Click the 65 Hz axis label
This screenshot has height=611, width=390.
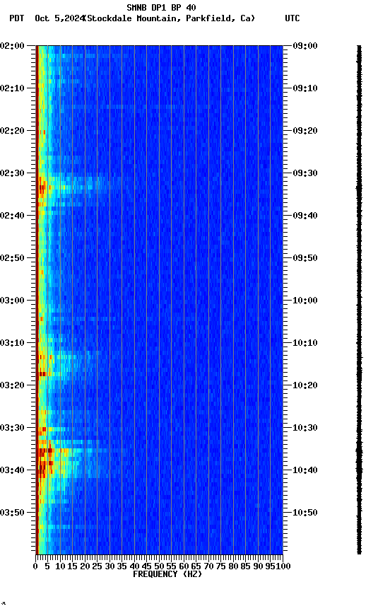[x=196, y=566]
